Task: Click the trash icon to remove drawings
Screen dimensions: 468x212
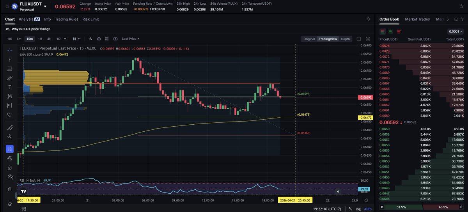Action: 10,189
